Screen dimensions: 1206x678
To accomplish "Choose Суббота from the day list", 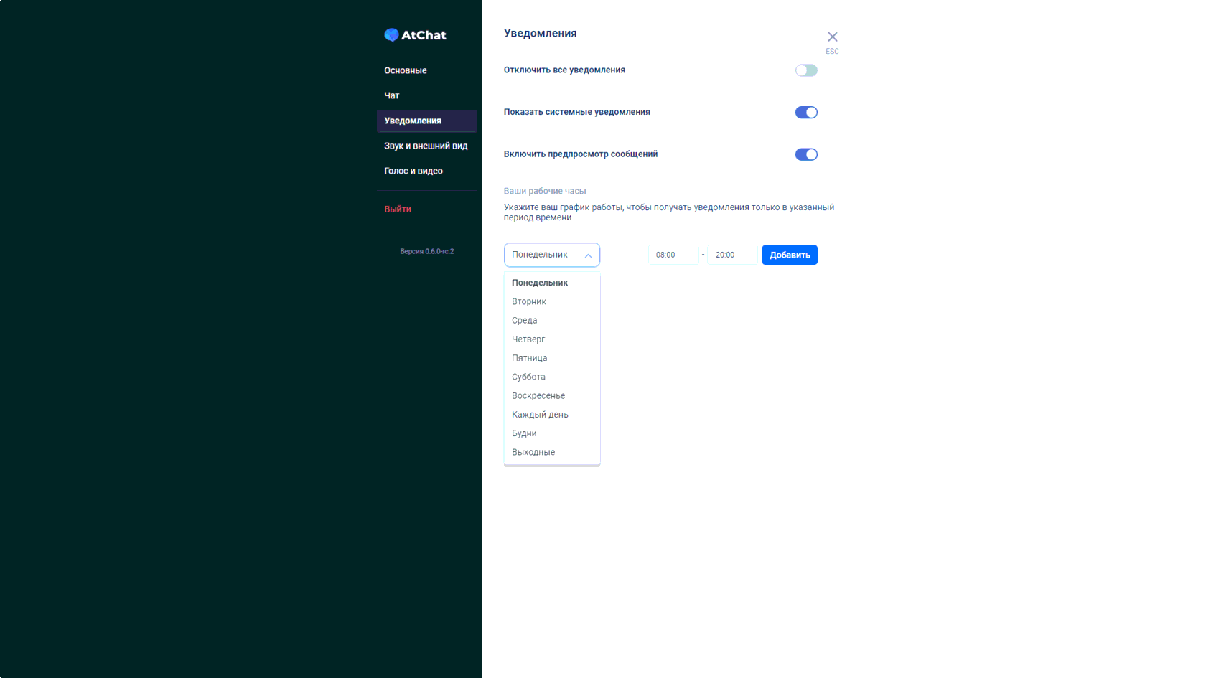I will click(552, 377).
